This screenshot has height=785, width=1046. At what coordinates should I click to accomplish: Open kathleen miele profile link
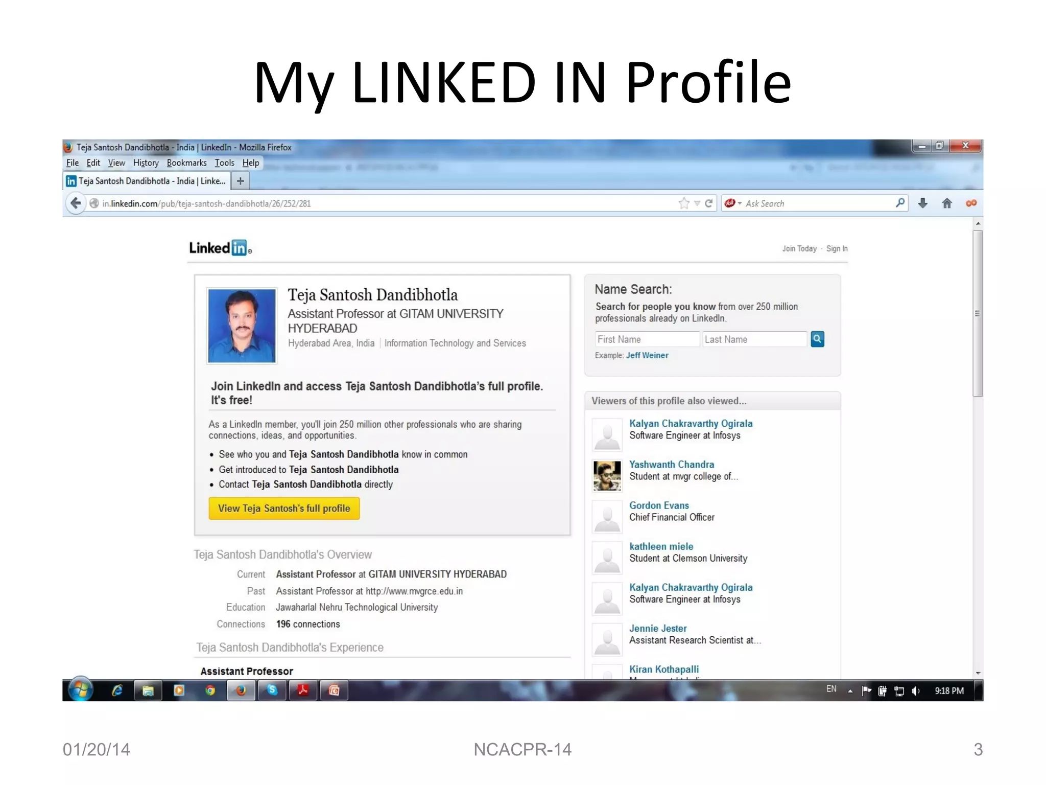click(x=661, y=546)
